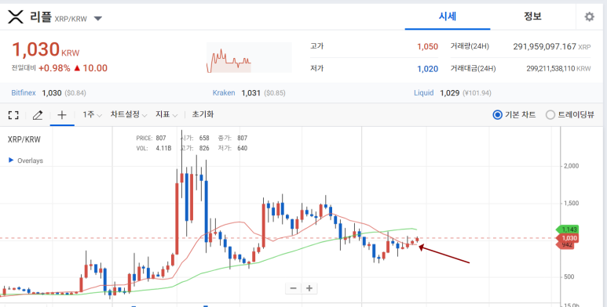Screen dimensions: 607x307
Task: Click the XRP/KRW chart legend label
Action: (x=24, y=139)
